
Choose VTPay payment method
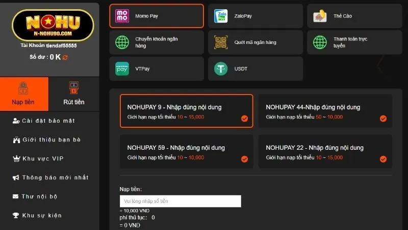point(157,69)
